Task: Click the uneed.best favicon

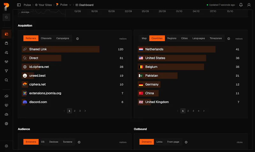Action: [25, 76]
